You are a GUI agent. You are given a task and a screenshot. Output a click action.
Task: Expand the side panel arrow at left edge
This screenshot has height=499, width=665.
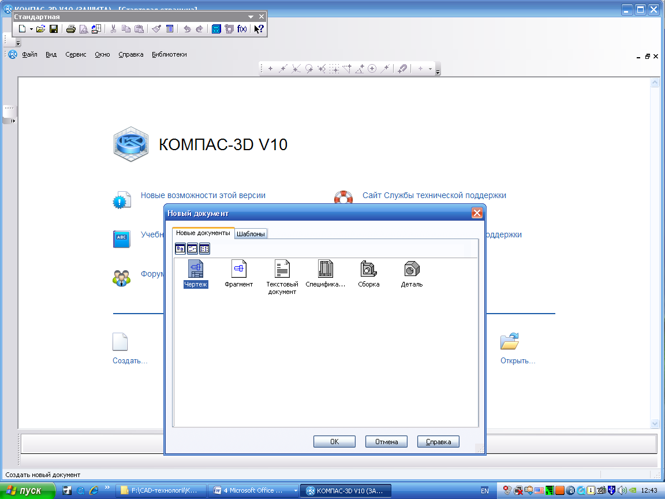click(x=13, y=121)
